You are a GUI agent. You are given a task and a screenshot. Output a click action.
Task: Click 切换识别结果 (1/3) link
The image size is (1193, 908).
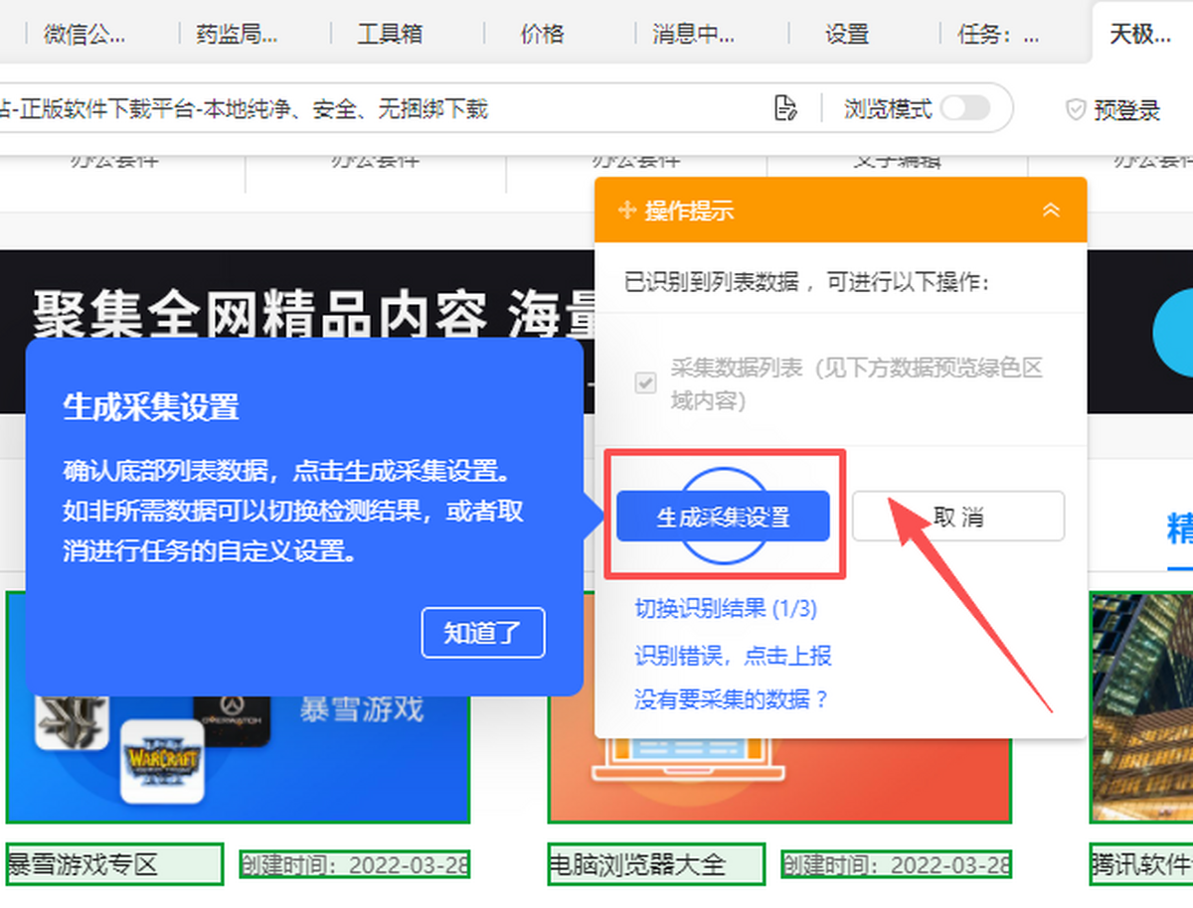click(x=724, y=608)
